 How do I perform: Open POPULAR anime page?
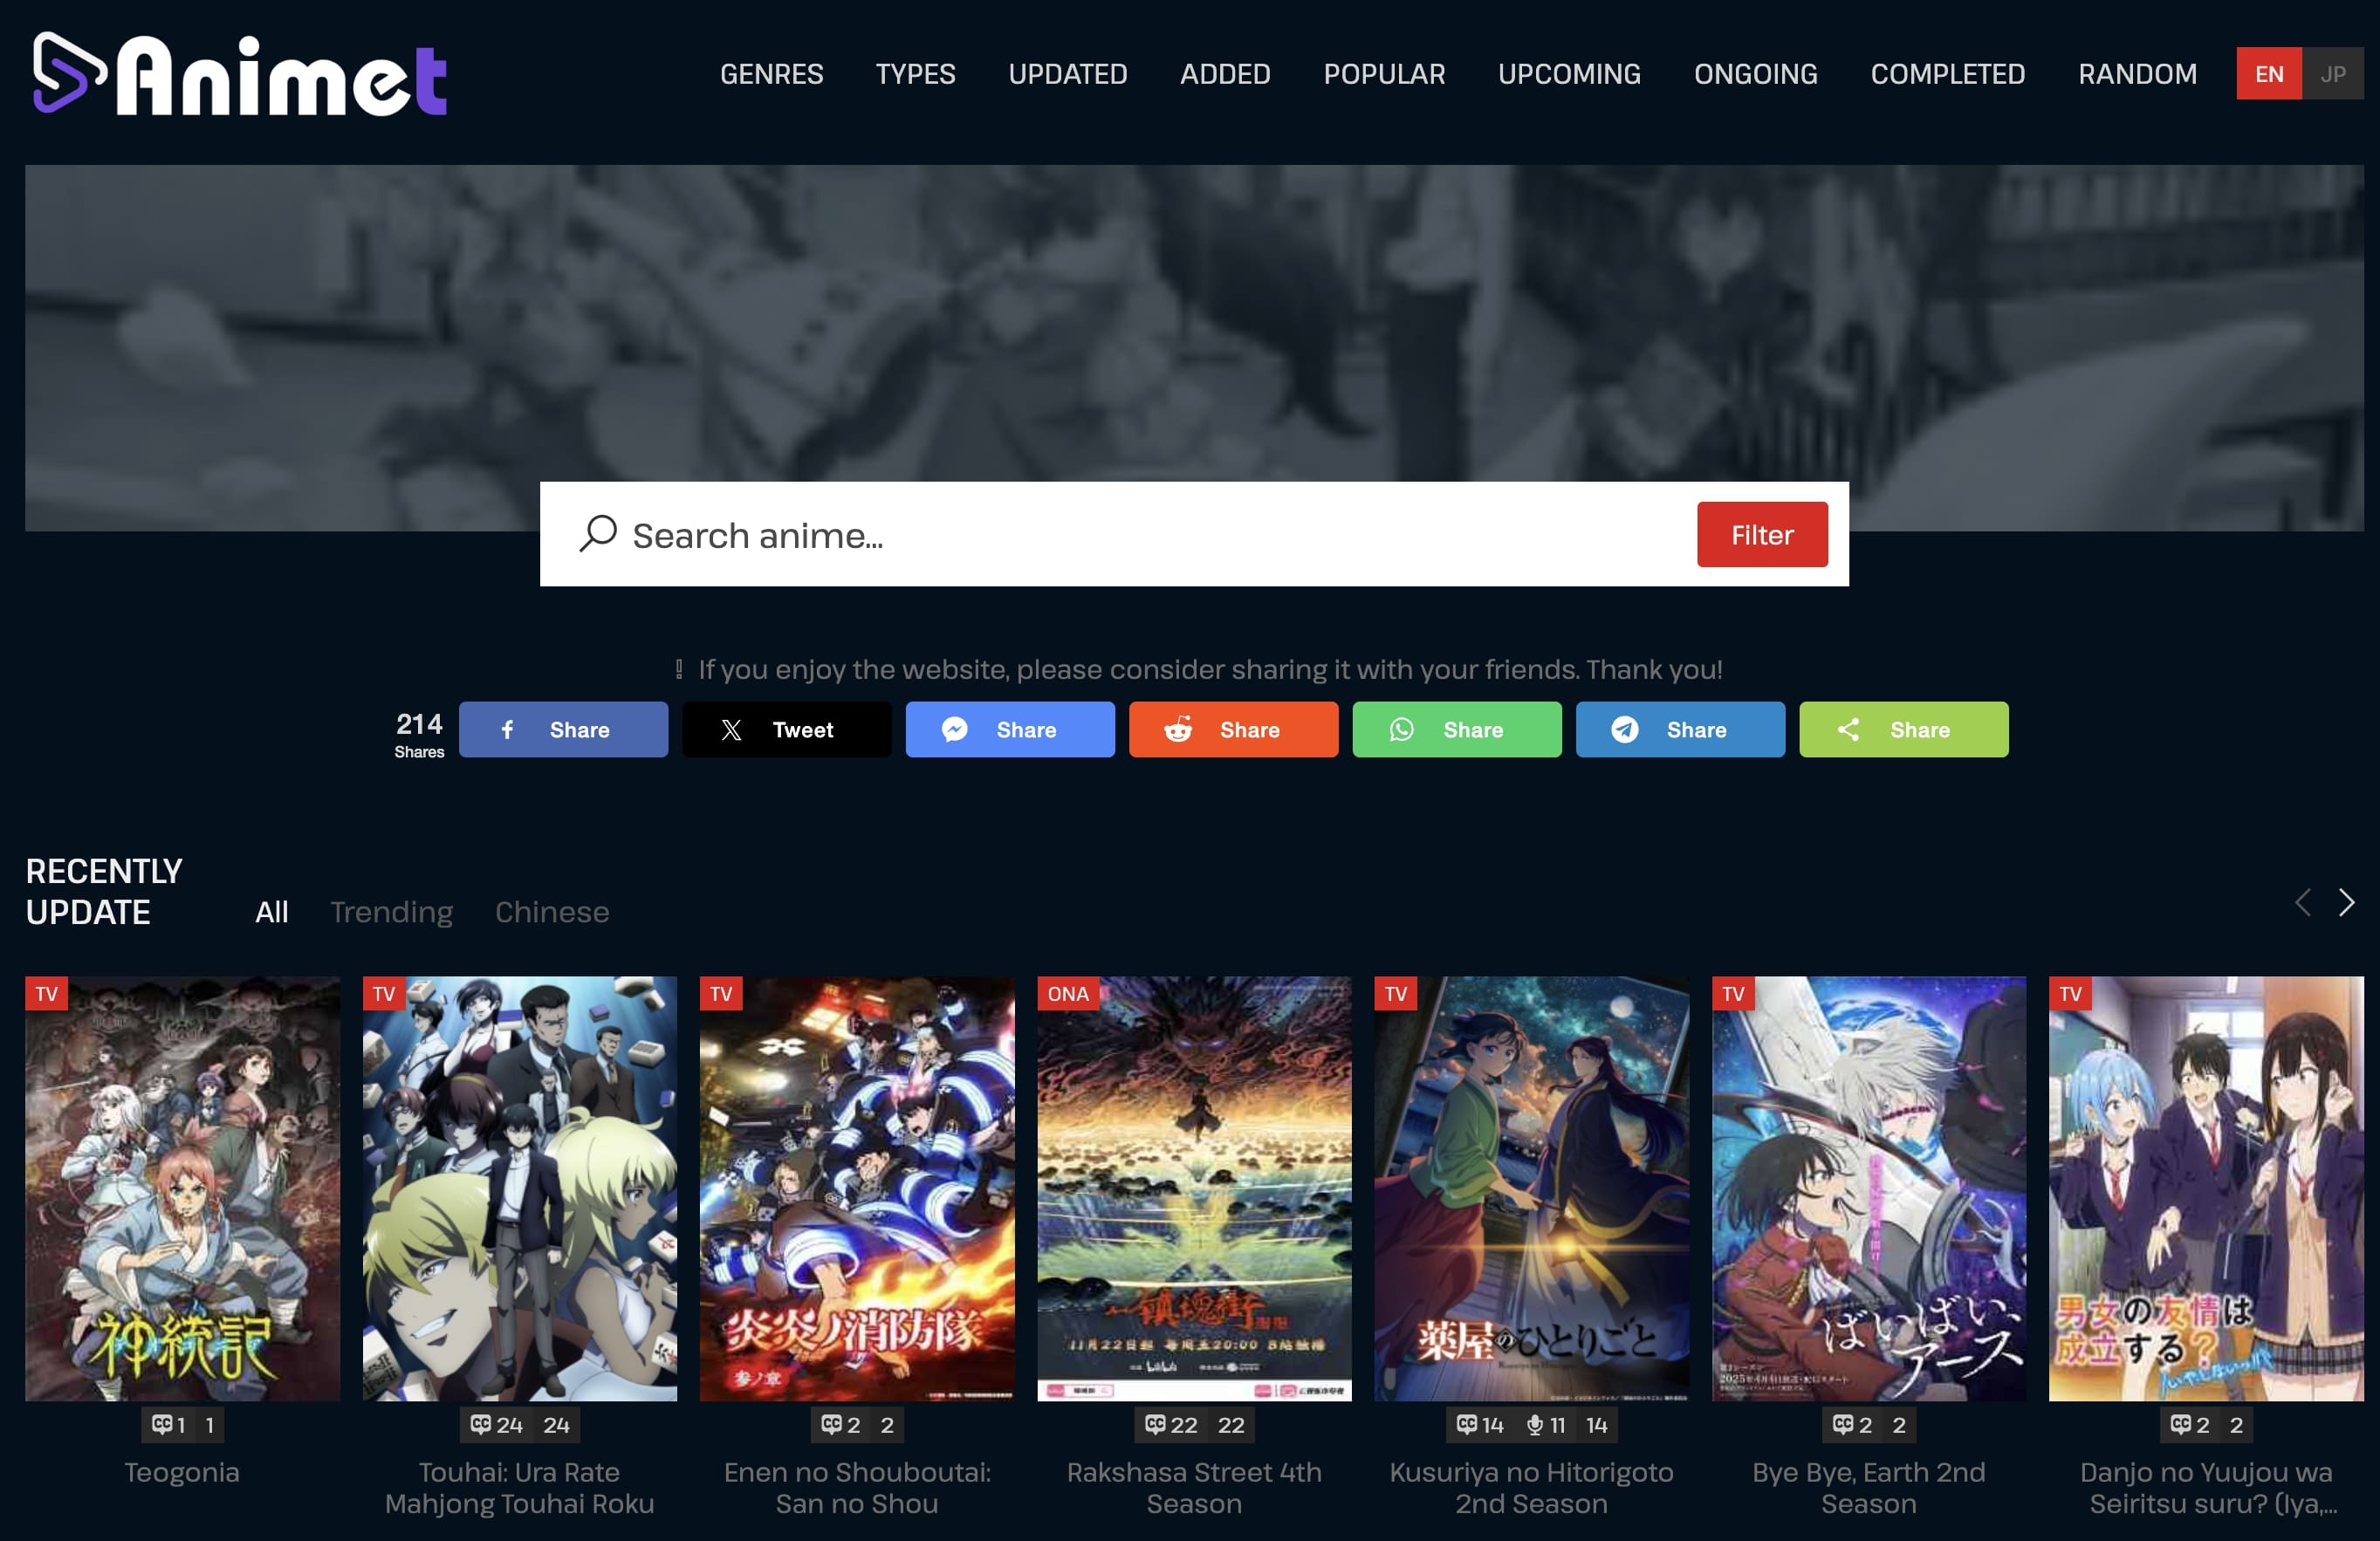pos(1384,74)
